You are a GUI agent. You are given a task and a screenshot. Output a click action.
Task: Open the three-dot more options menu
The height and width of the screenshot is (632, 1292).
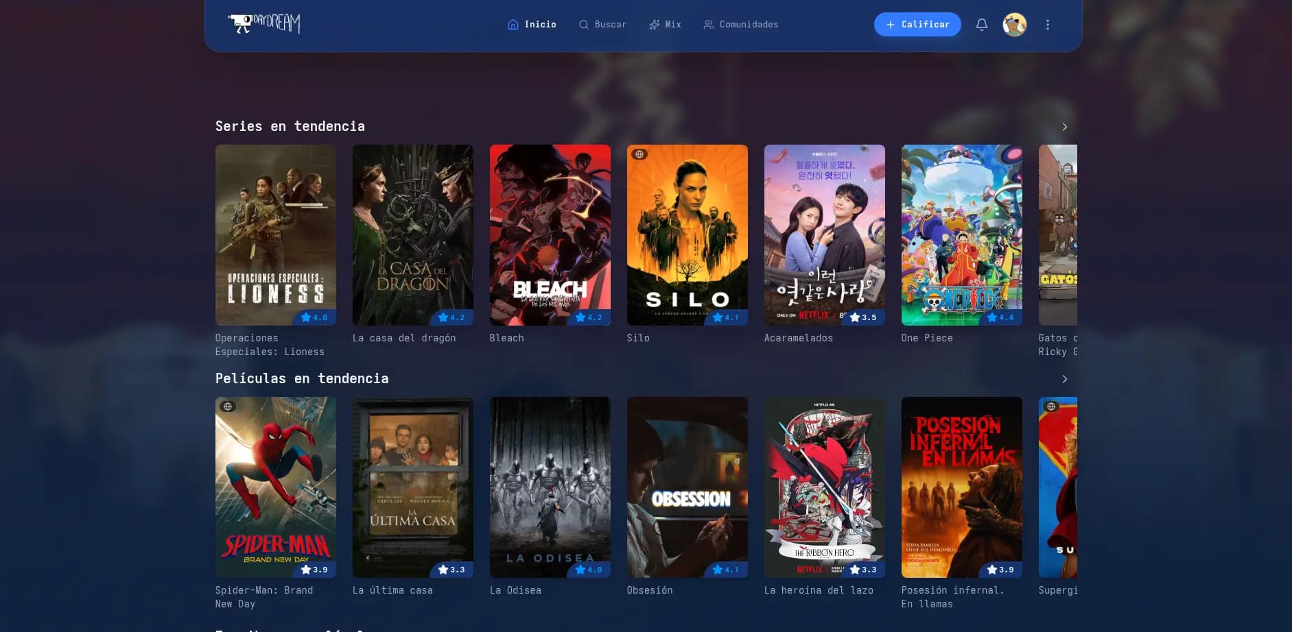(1048, 25)
